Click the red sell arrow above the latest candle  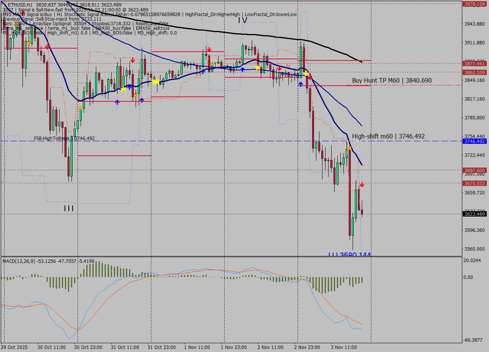click(361, 185)
